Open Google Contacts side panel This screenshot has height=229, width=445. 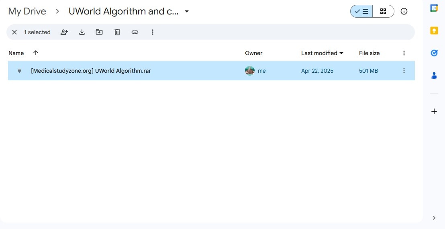coord(434,76)
